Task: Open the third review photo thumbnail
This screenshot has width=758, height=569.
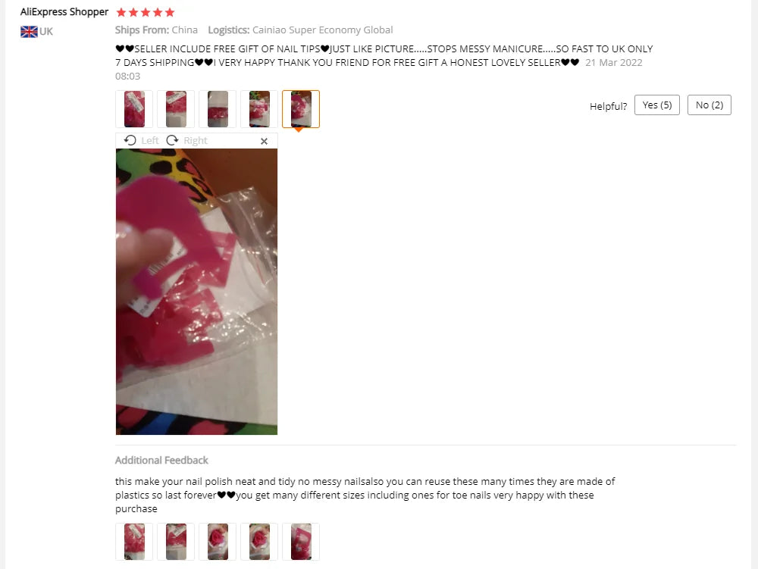Action: pyautogui.click(x=218, y=109)
